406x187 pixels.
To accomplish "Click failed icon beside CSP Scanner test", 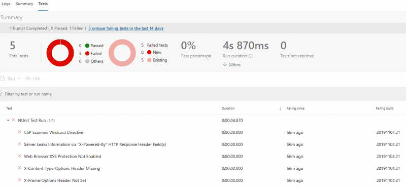I will click(x=19, y=132).
